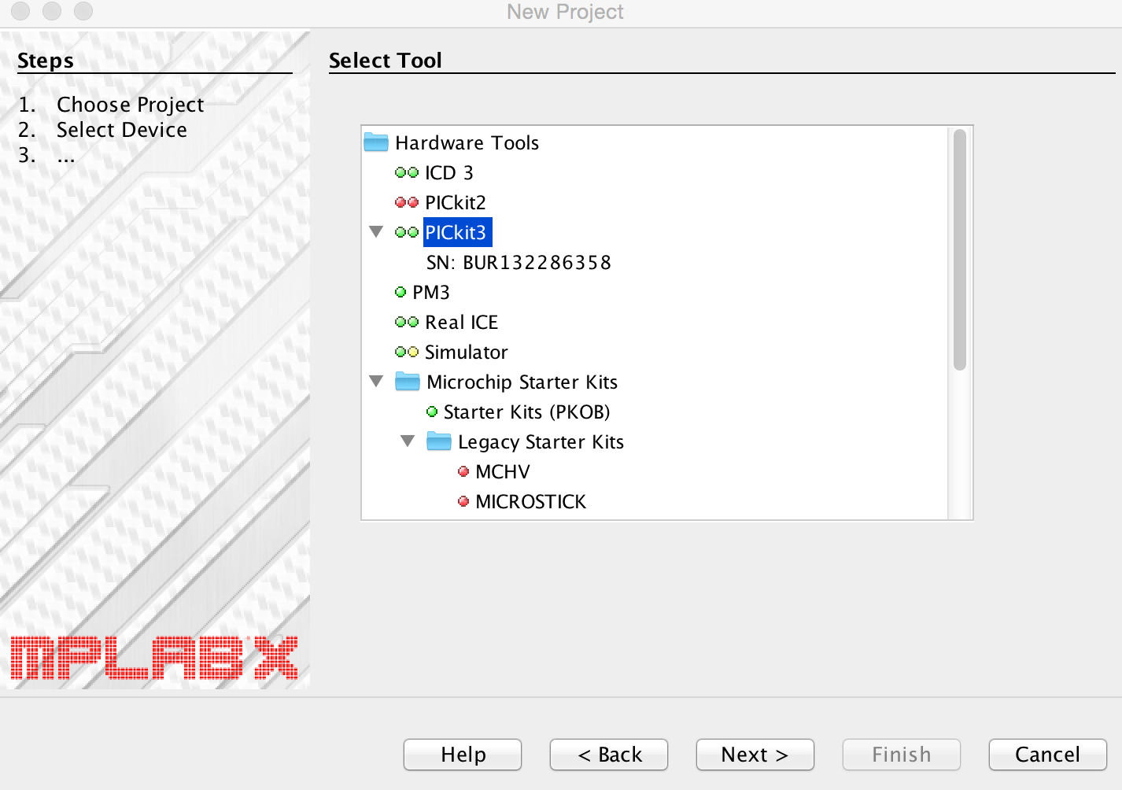Select ICD 3 tool
The image size is (1122, 790).
449,172
